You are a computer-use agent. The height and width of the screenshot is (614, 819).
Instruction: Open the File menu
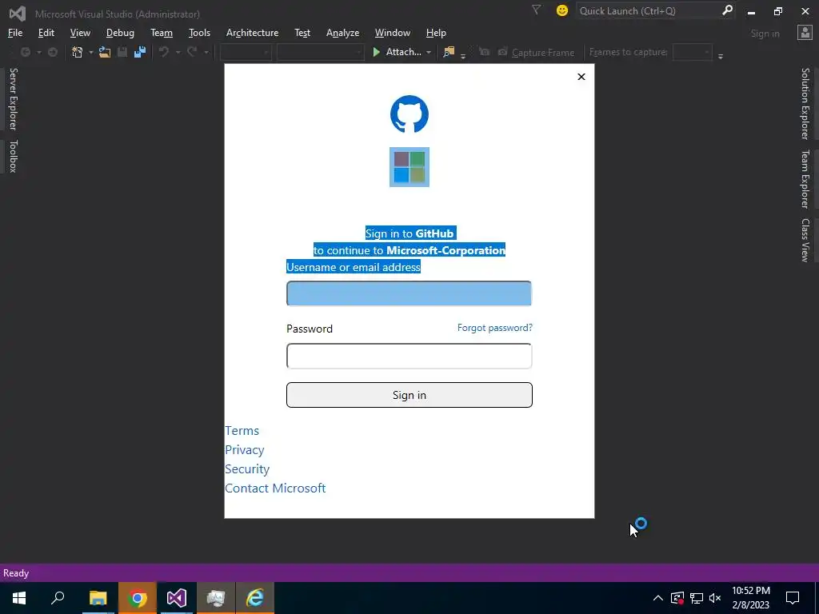click(x=15, y=33)
